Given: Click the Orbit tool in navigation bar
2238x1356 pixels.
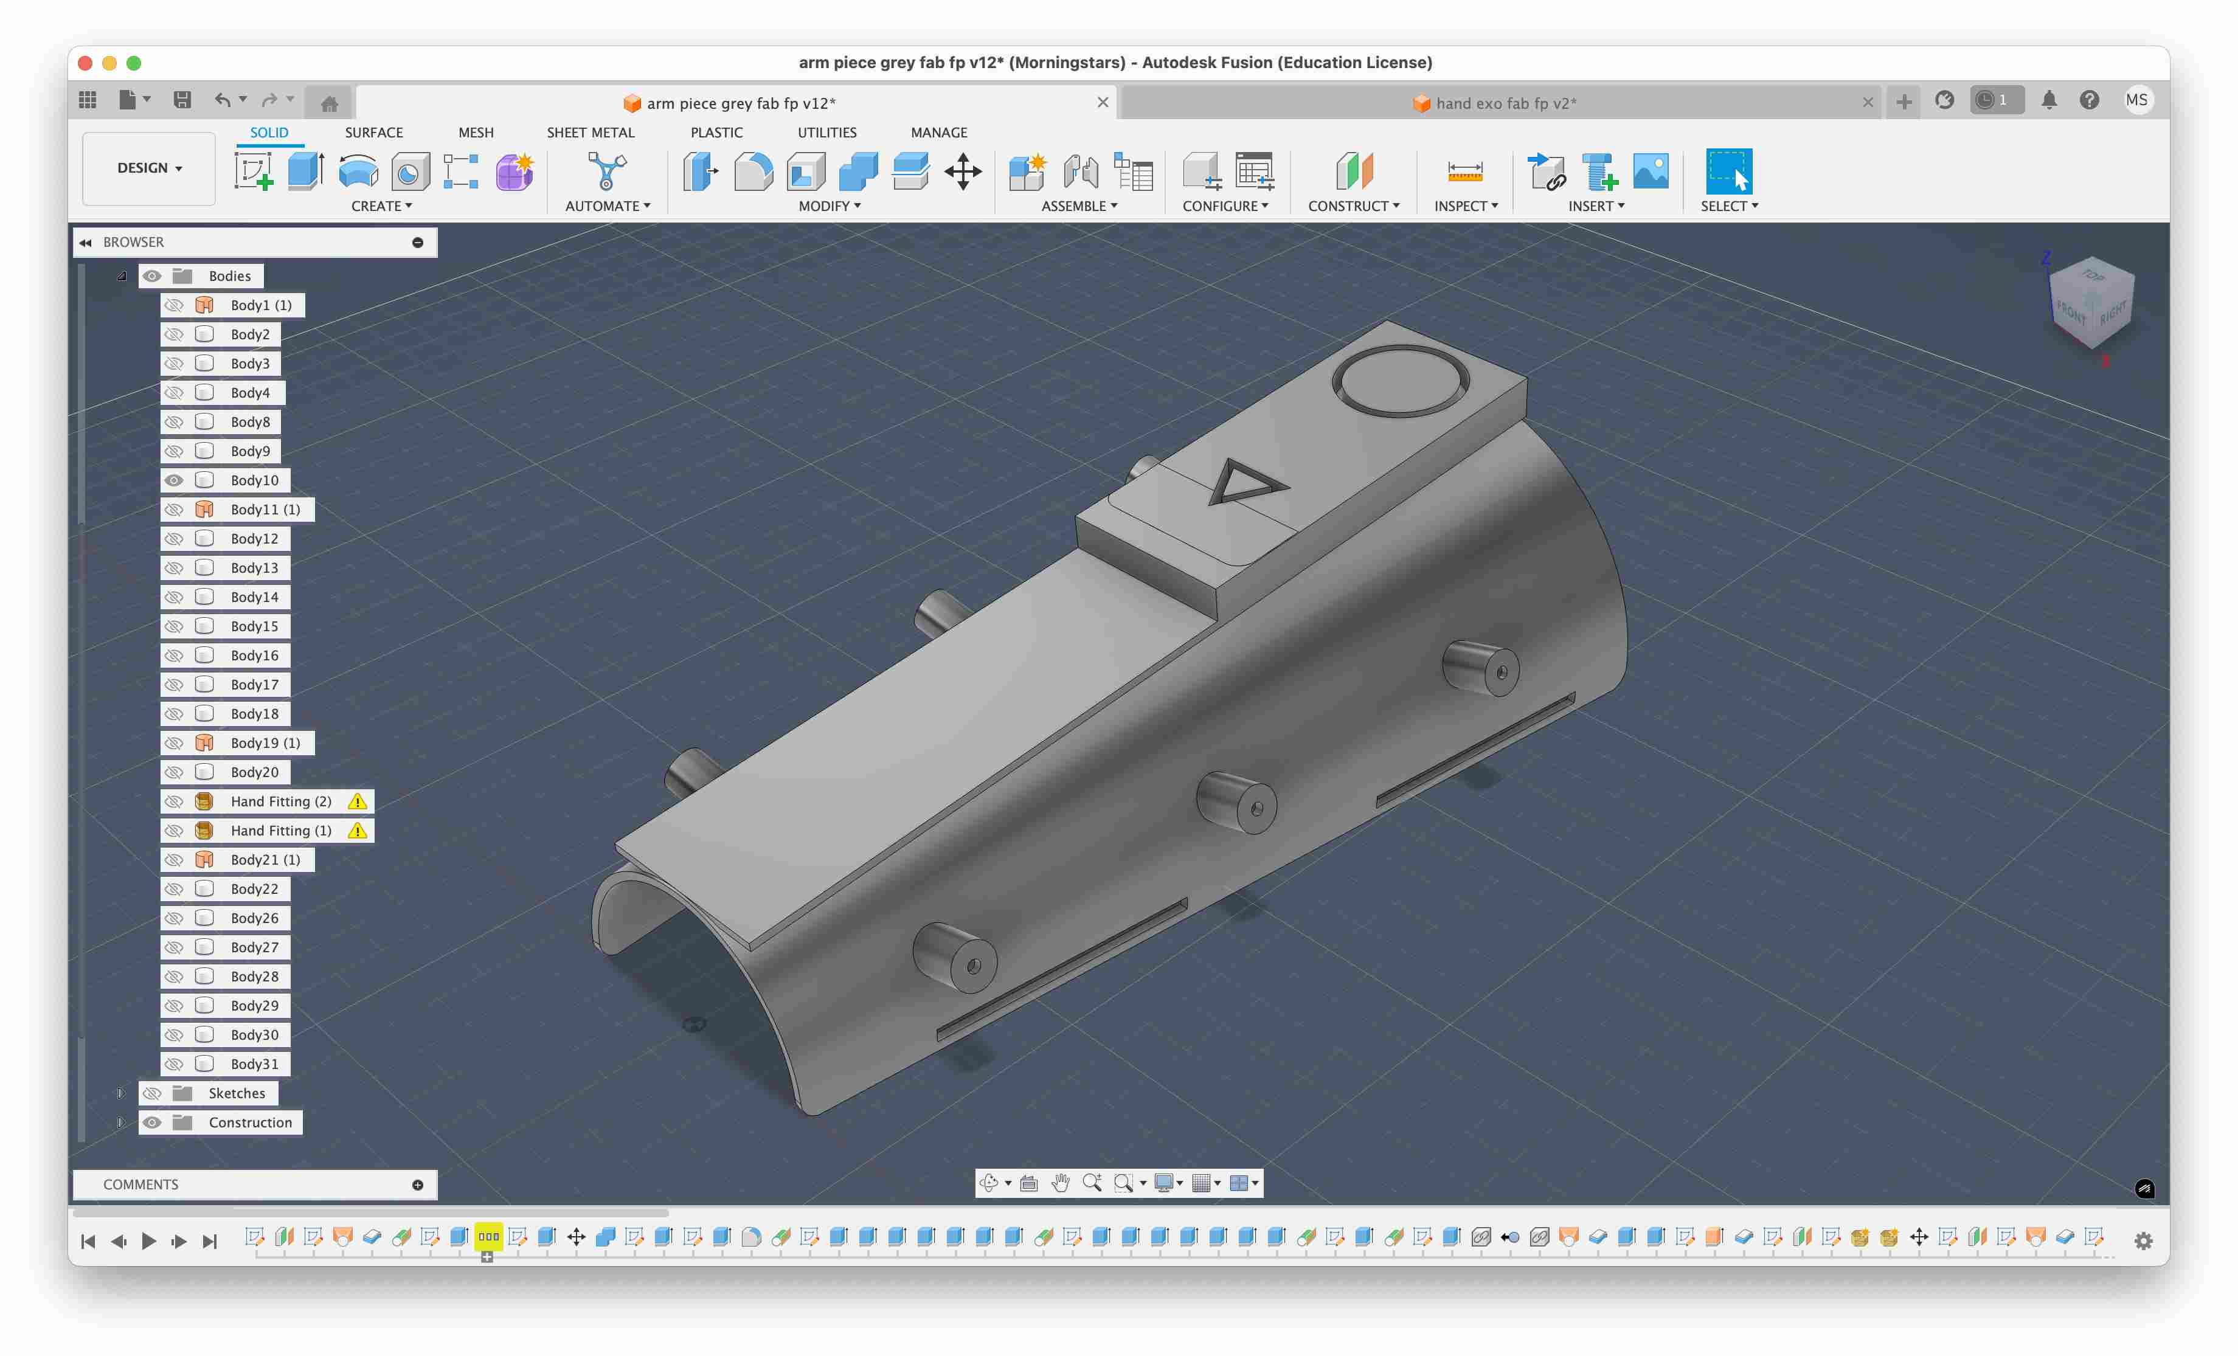Looking at the screenshot, I should click(989, 1183).
